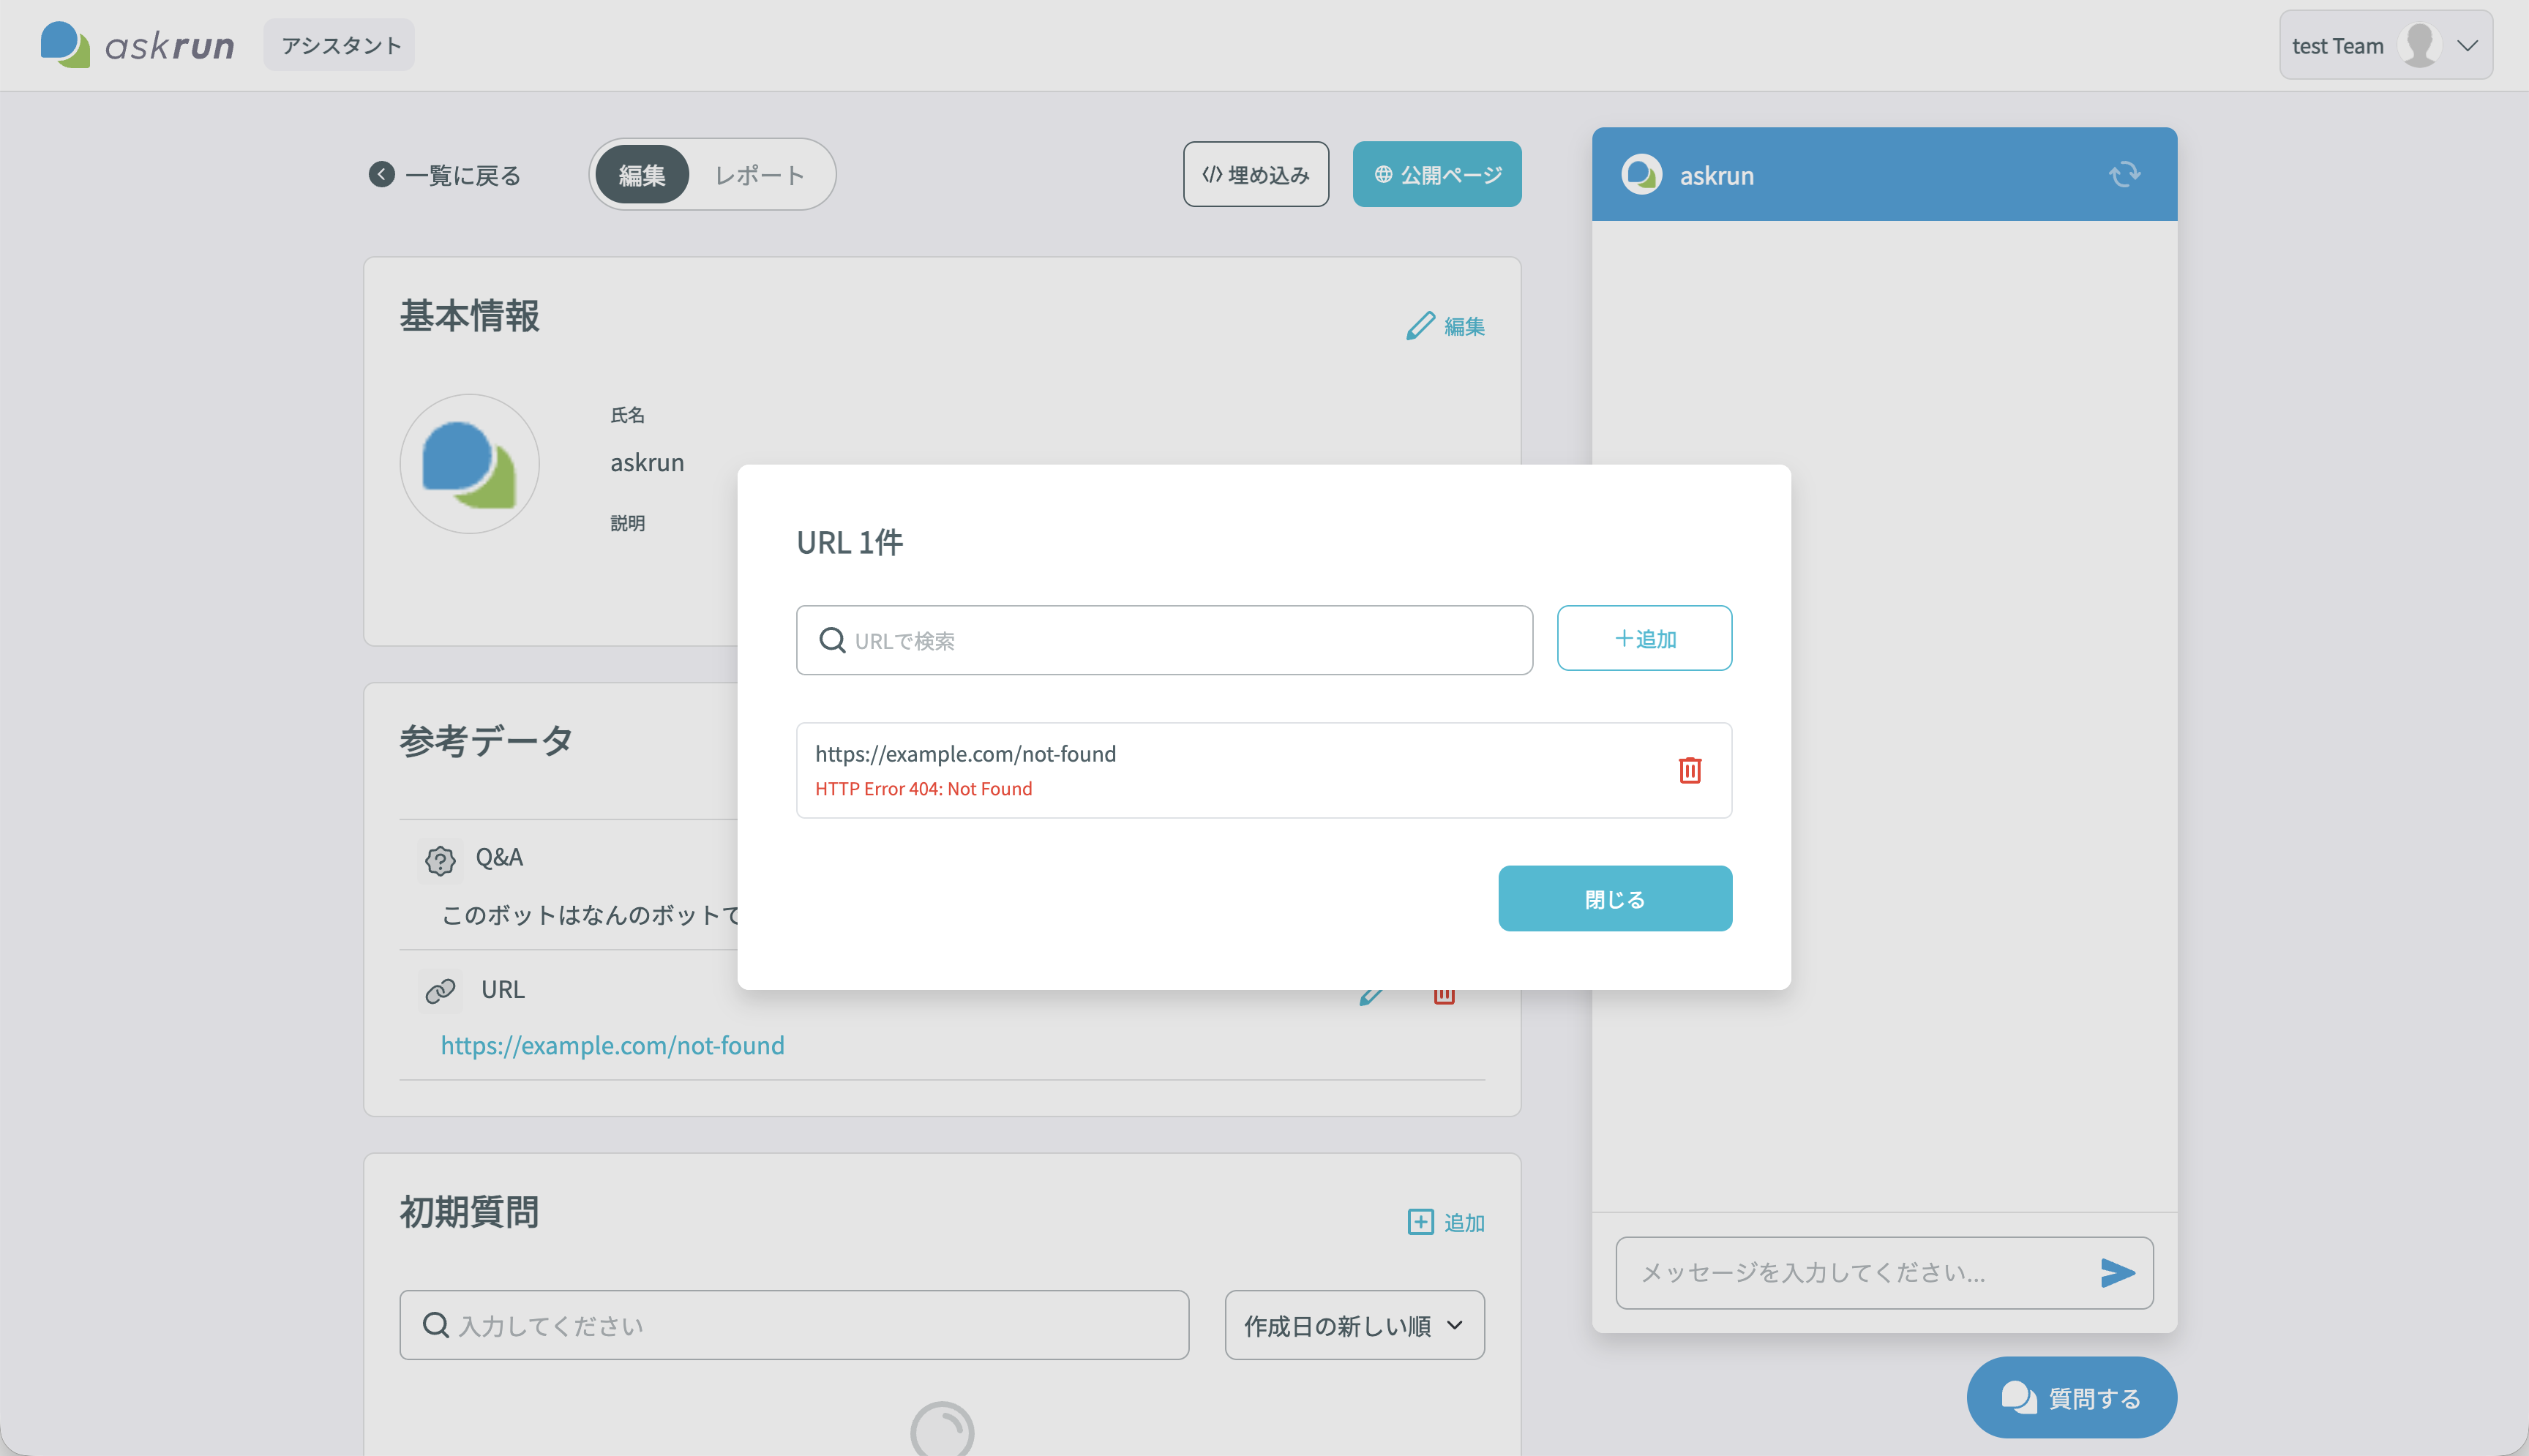Click the URLで検索 search field
This screenshot has height=1456, width=2529.
click(1164, 640)
